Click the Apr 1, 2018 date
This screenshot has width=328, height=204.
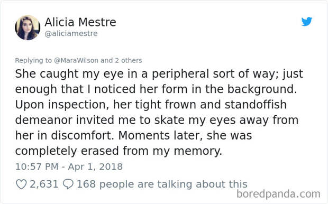pos(95,167)
